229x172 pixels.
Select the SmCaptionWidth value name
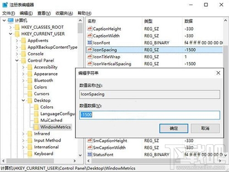click(109, 147)
